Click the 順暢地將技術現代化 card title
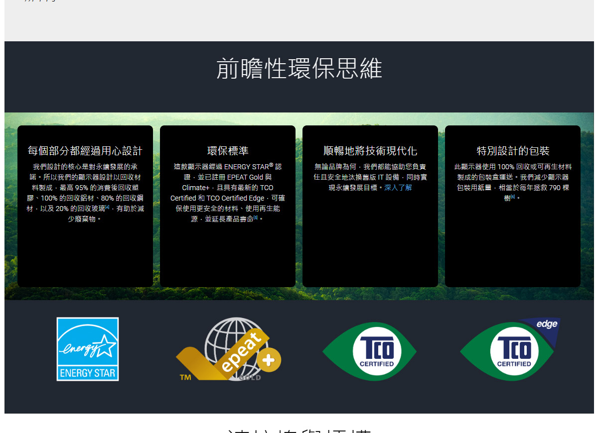Image resolution: width=598 pixels, height=433 pixels. 370,151
